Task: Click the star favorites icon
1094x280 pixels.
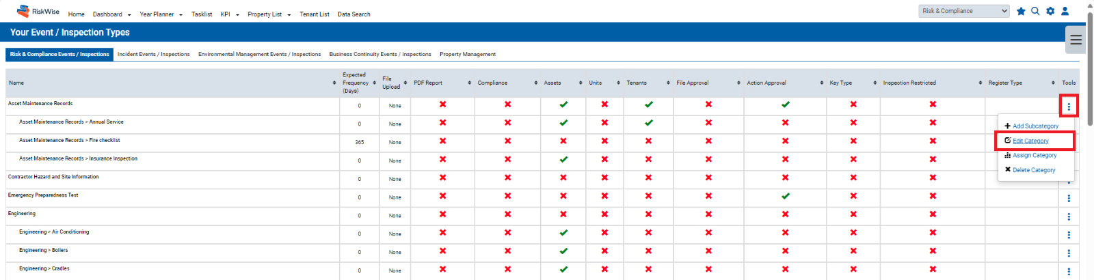Action: (x=1021, y=11)
